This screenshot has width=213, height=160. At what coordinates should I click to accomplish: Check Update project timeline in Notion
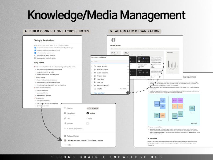pos(35,58)
